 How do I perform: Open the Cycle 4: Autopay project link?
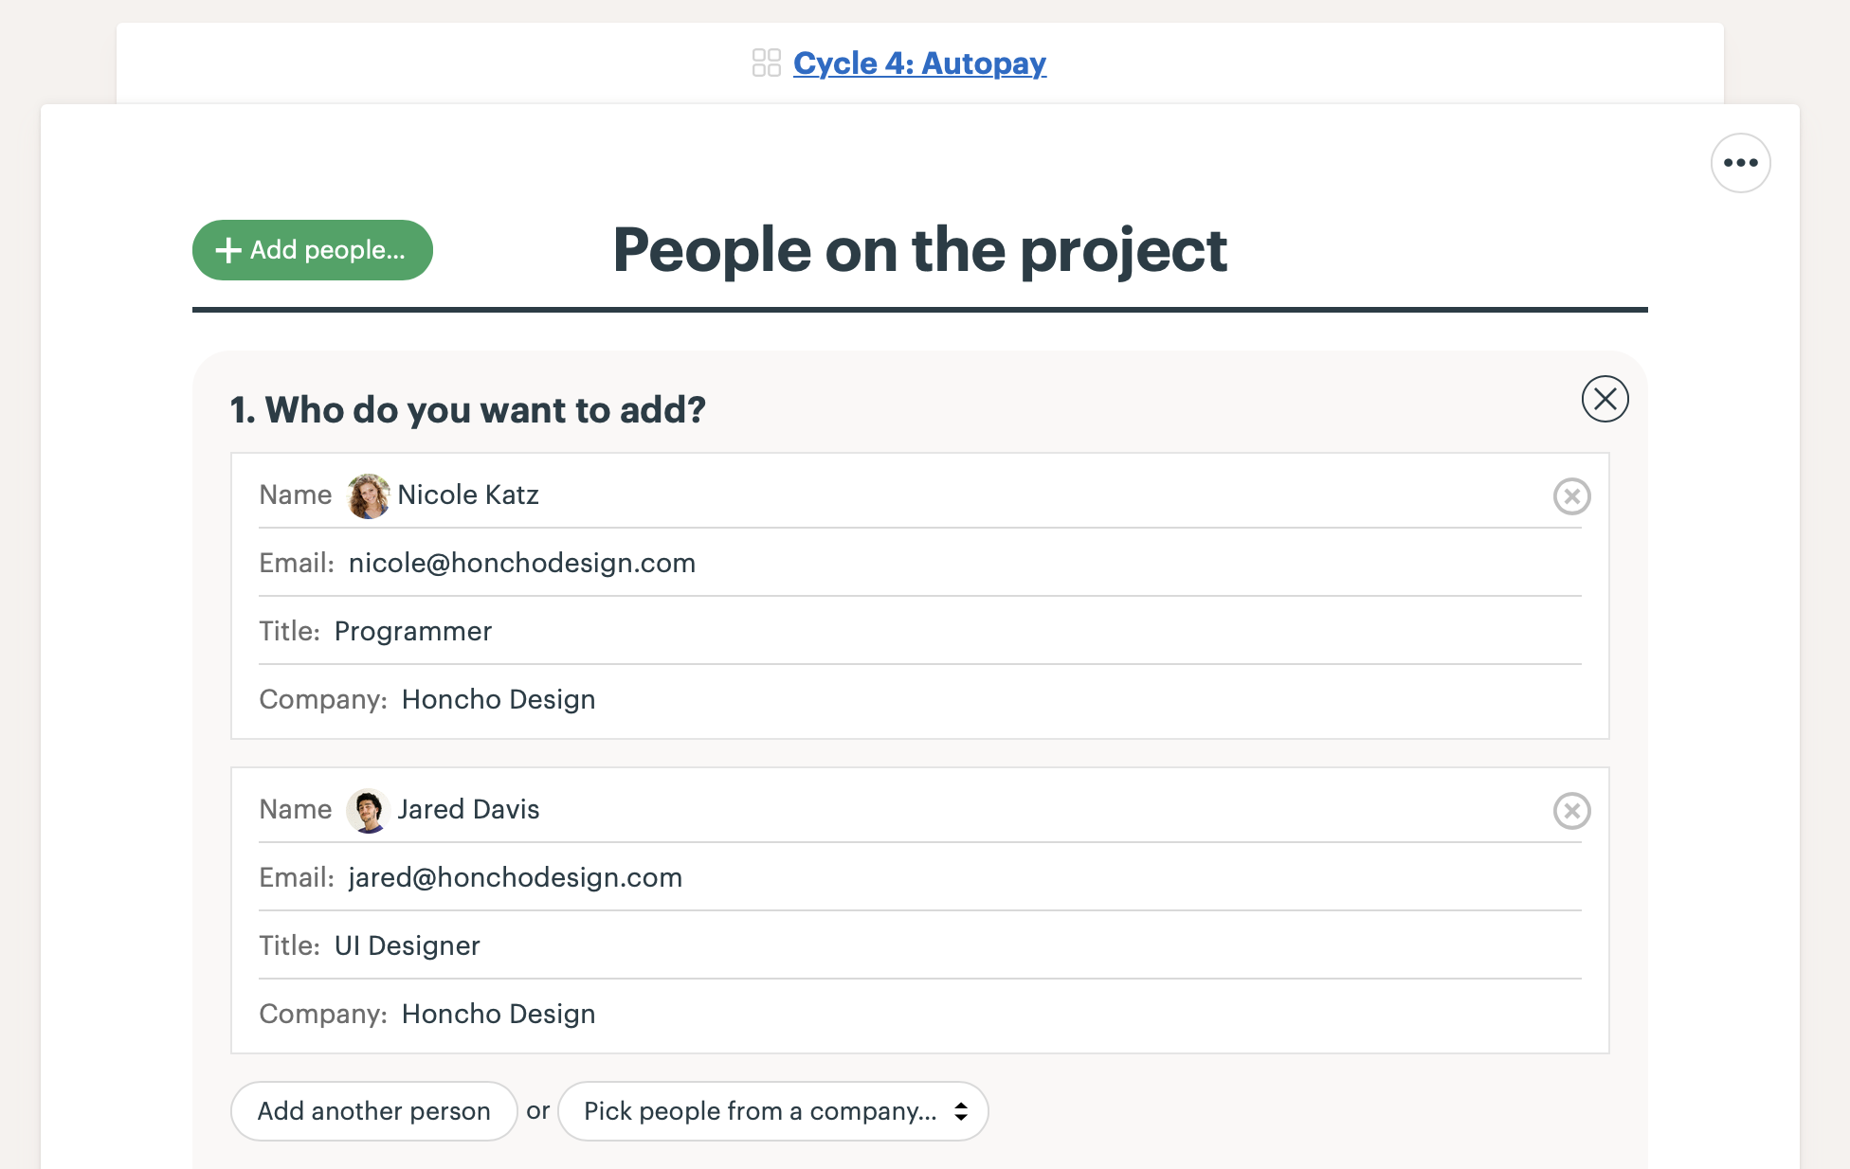(x=919, y=63)
